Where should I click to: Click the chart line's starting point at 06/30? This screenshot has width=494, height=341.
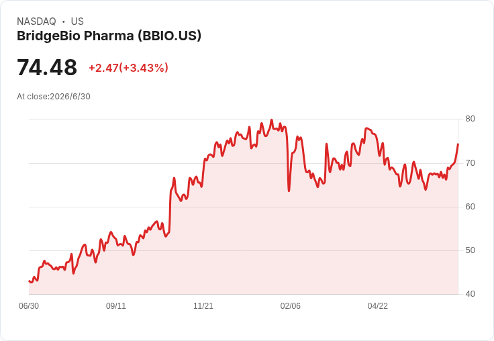coord(29,281)
